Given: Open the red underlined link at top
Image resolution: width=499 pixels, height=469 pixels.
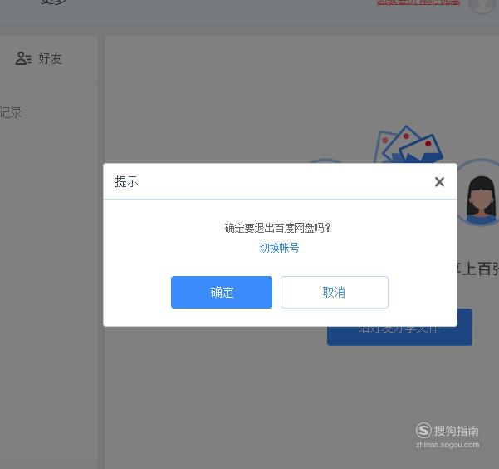Looking at the screenshot, I should point(418,2).
